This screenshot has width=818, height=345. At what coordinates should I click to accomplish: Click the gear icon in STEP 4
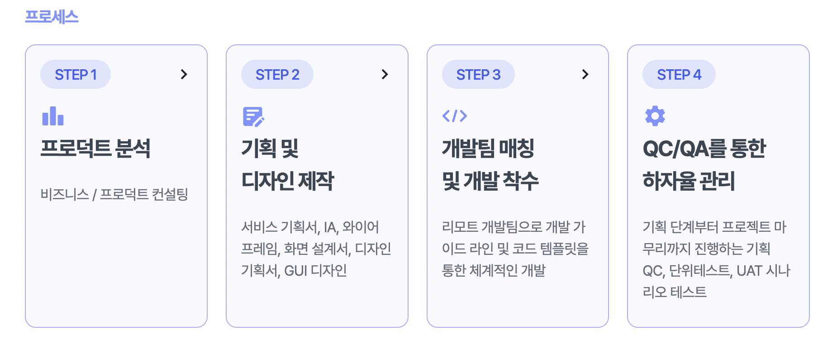tap(655, 116)
